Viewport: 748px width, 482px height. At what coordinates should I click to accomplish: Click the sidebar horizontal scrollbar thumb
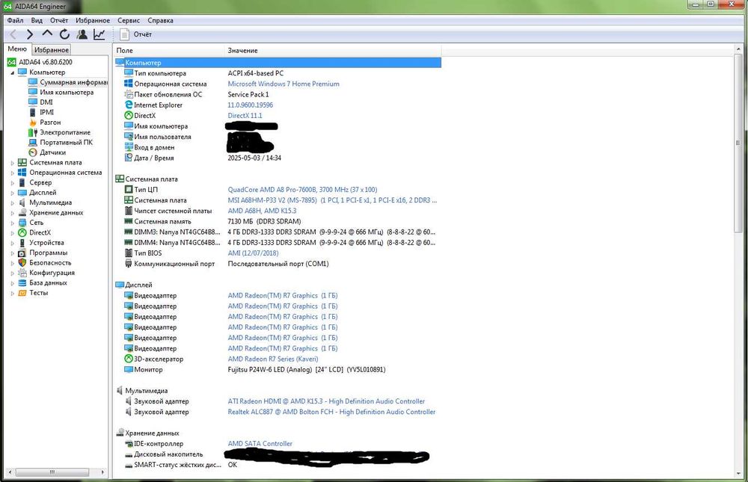(x=52, y=472)
